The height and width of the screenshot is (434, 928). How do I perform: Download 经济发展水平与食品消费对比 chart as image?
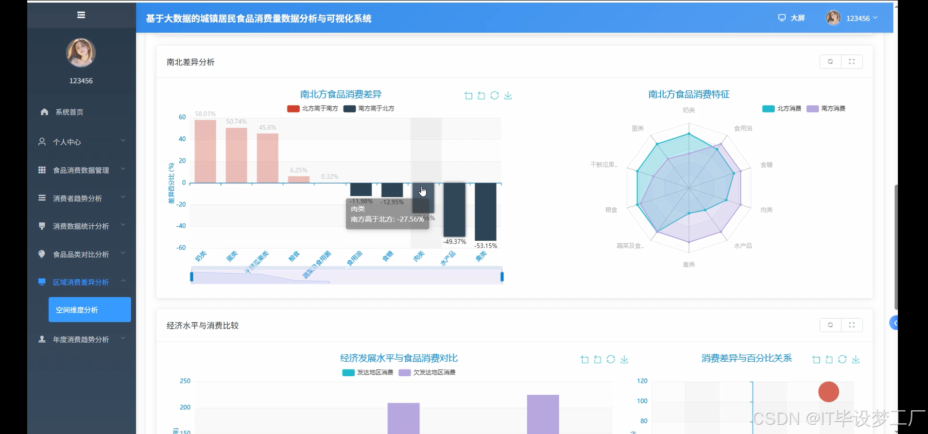click(624, 359)
